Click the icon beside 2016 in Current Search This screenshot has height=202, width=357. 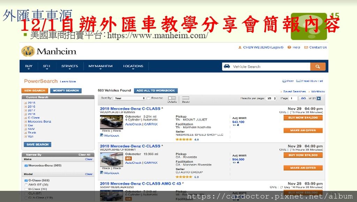tap(25, 107)
